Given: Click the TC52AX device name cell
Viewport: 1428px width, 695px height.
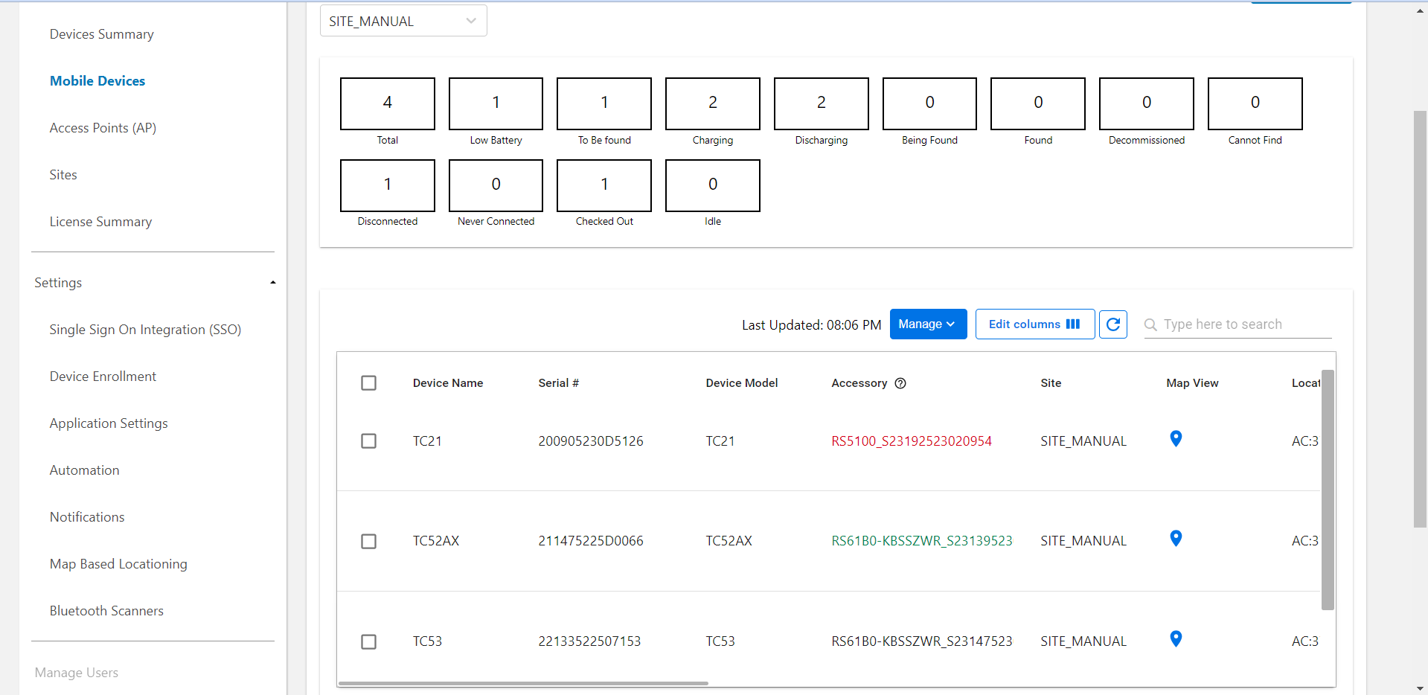Looking at the screenshot, I should tap(436, 541).
